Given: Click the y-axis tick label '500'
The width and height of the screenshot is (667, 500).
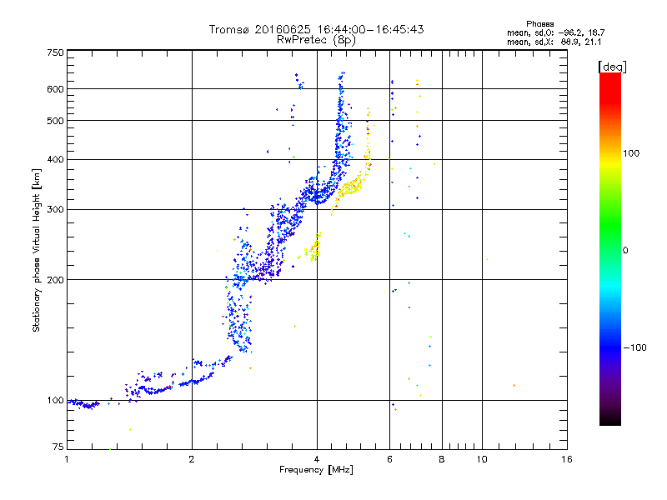Looking at the screenshot, I should click(55, 121).
